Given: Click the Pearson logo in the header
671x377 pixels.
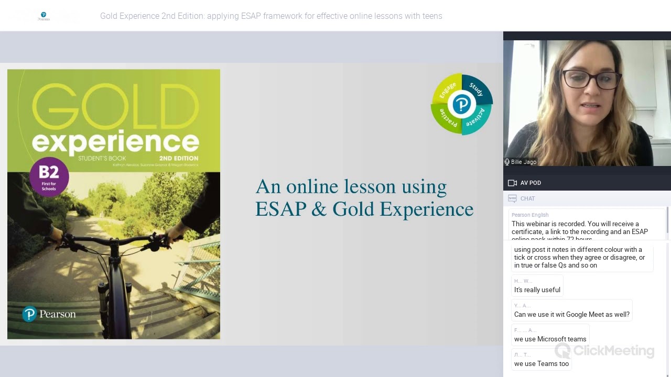Looking at the screenshot, I should [44, 16].
